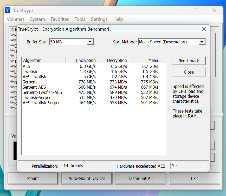Select the drive F: icon in list
The image size is (226, 196).
click(x=12, y=40)
